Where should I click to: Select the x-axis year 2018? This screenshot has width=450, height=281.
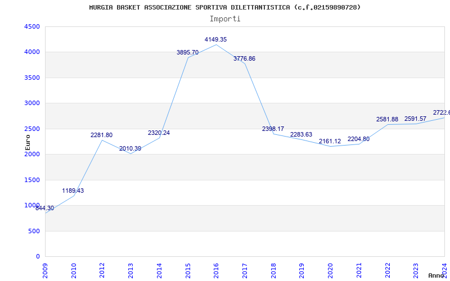coord(273,271)
